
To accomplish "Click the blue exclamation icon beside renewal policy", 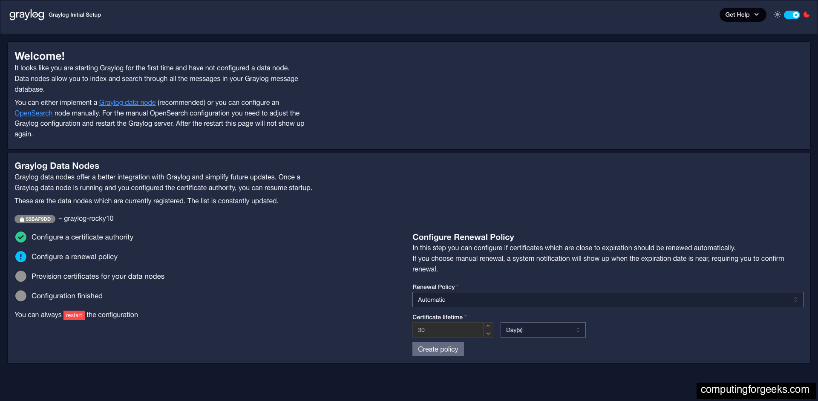I will 20,257.
